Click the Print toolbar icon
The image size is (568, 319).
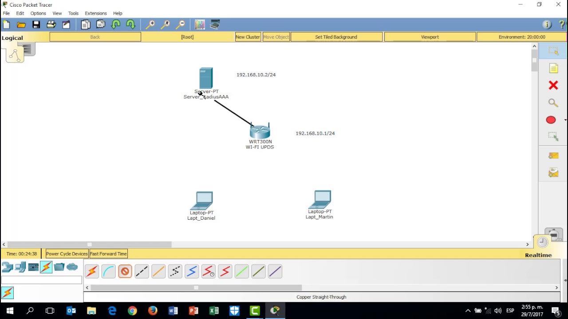pyautogui.click(x=51, y=25)
